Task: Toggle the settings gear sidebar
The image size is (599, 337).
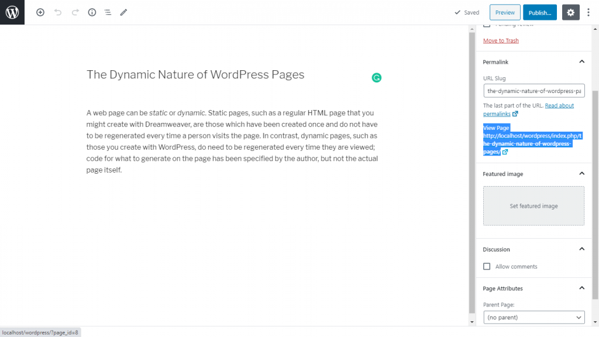Action: (570, 12)
